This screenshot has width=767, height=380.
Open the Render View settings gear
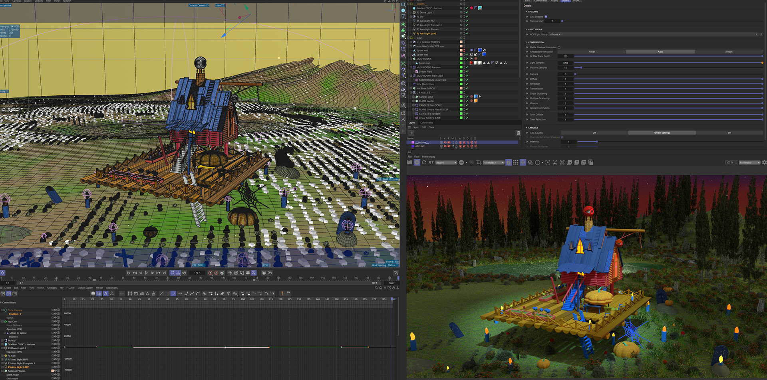pos(764,162)
